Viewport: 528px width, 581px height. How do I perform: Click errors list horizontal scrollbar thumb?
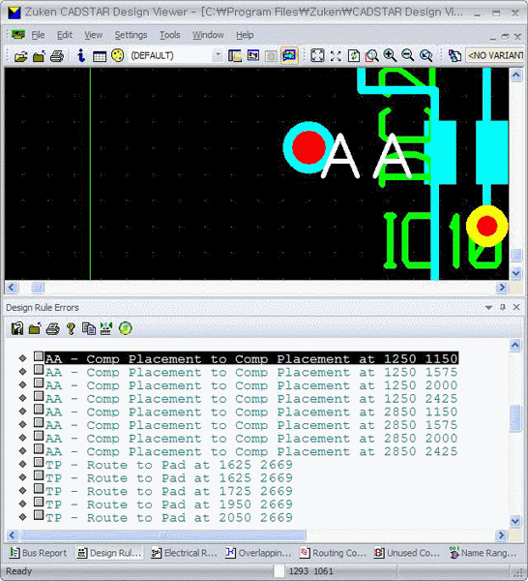(x=162, y=535)
